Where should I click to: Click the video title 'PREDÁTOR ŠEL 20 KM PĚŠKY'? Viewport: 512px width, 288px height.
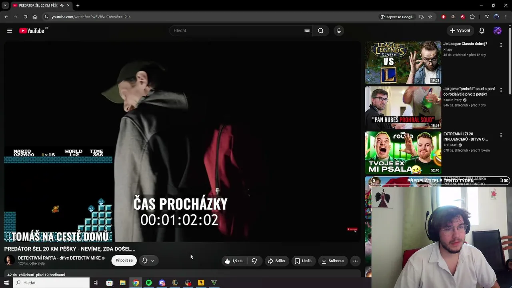70,249
